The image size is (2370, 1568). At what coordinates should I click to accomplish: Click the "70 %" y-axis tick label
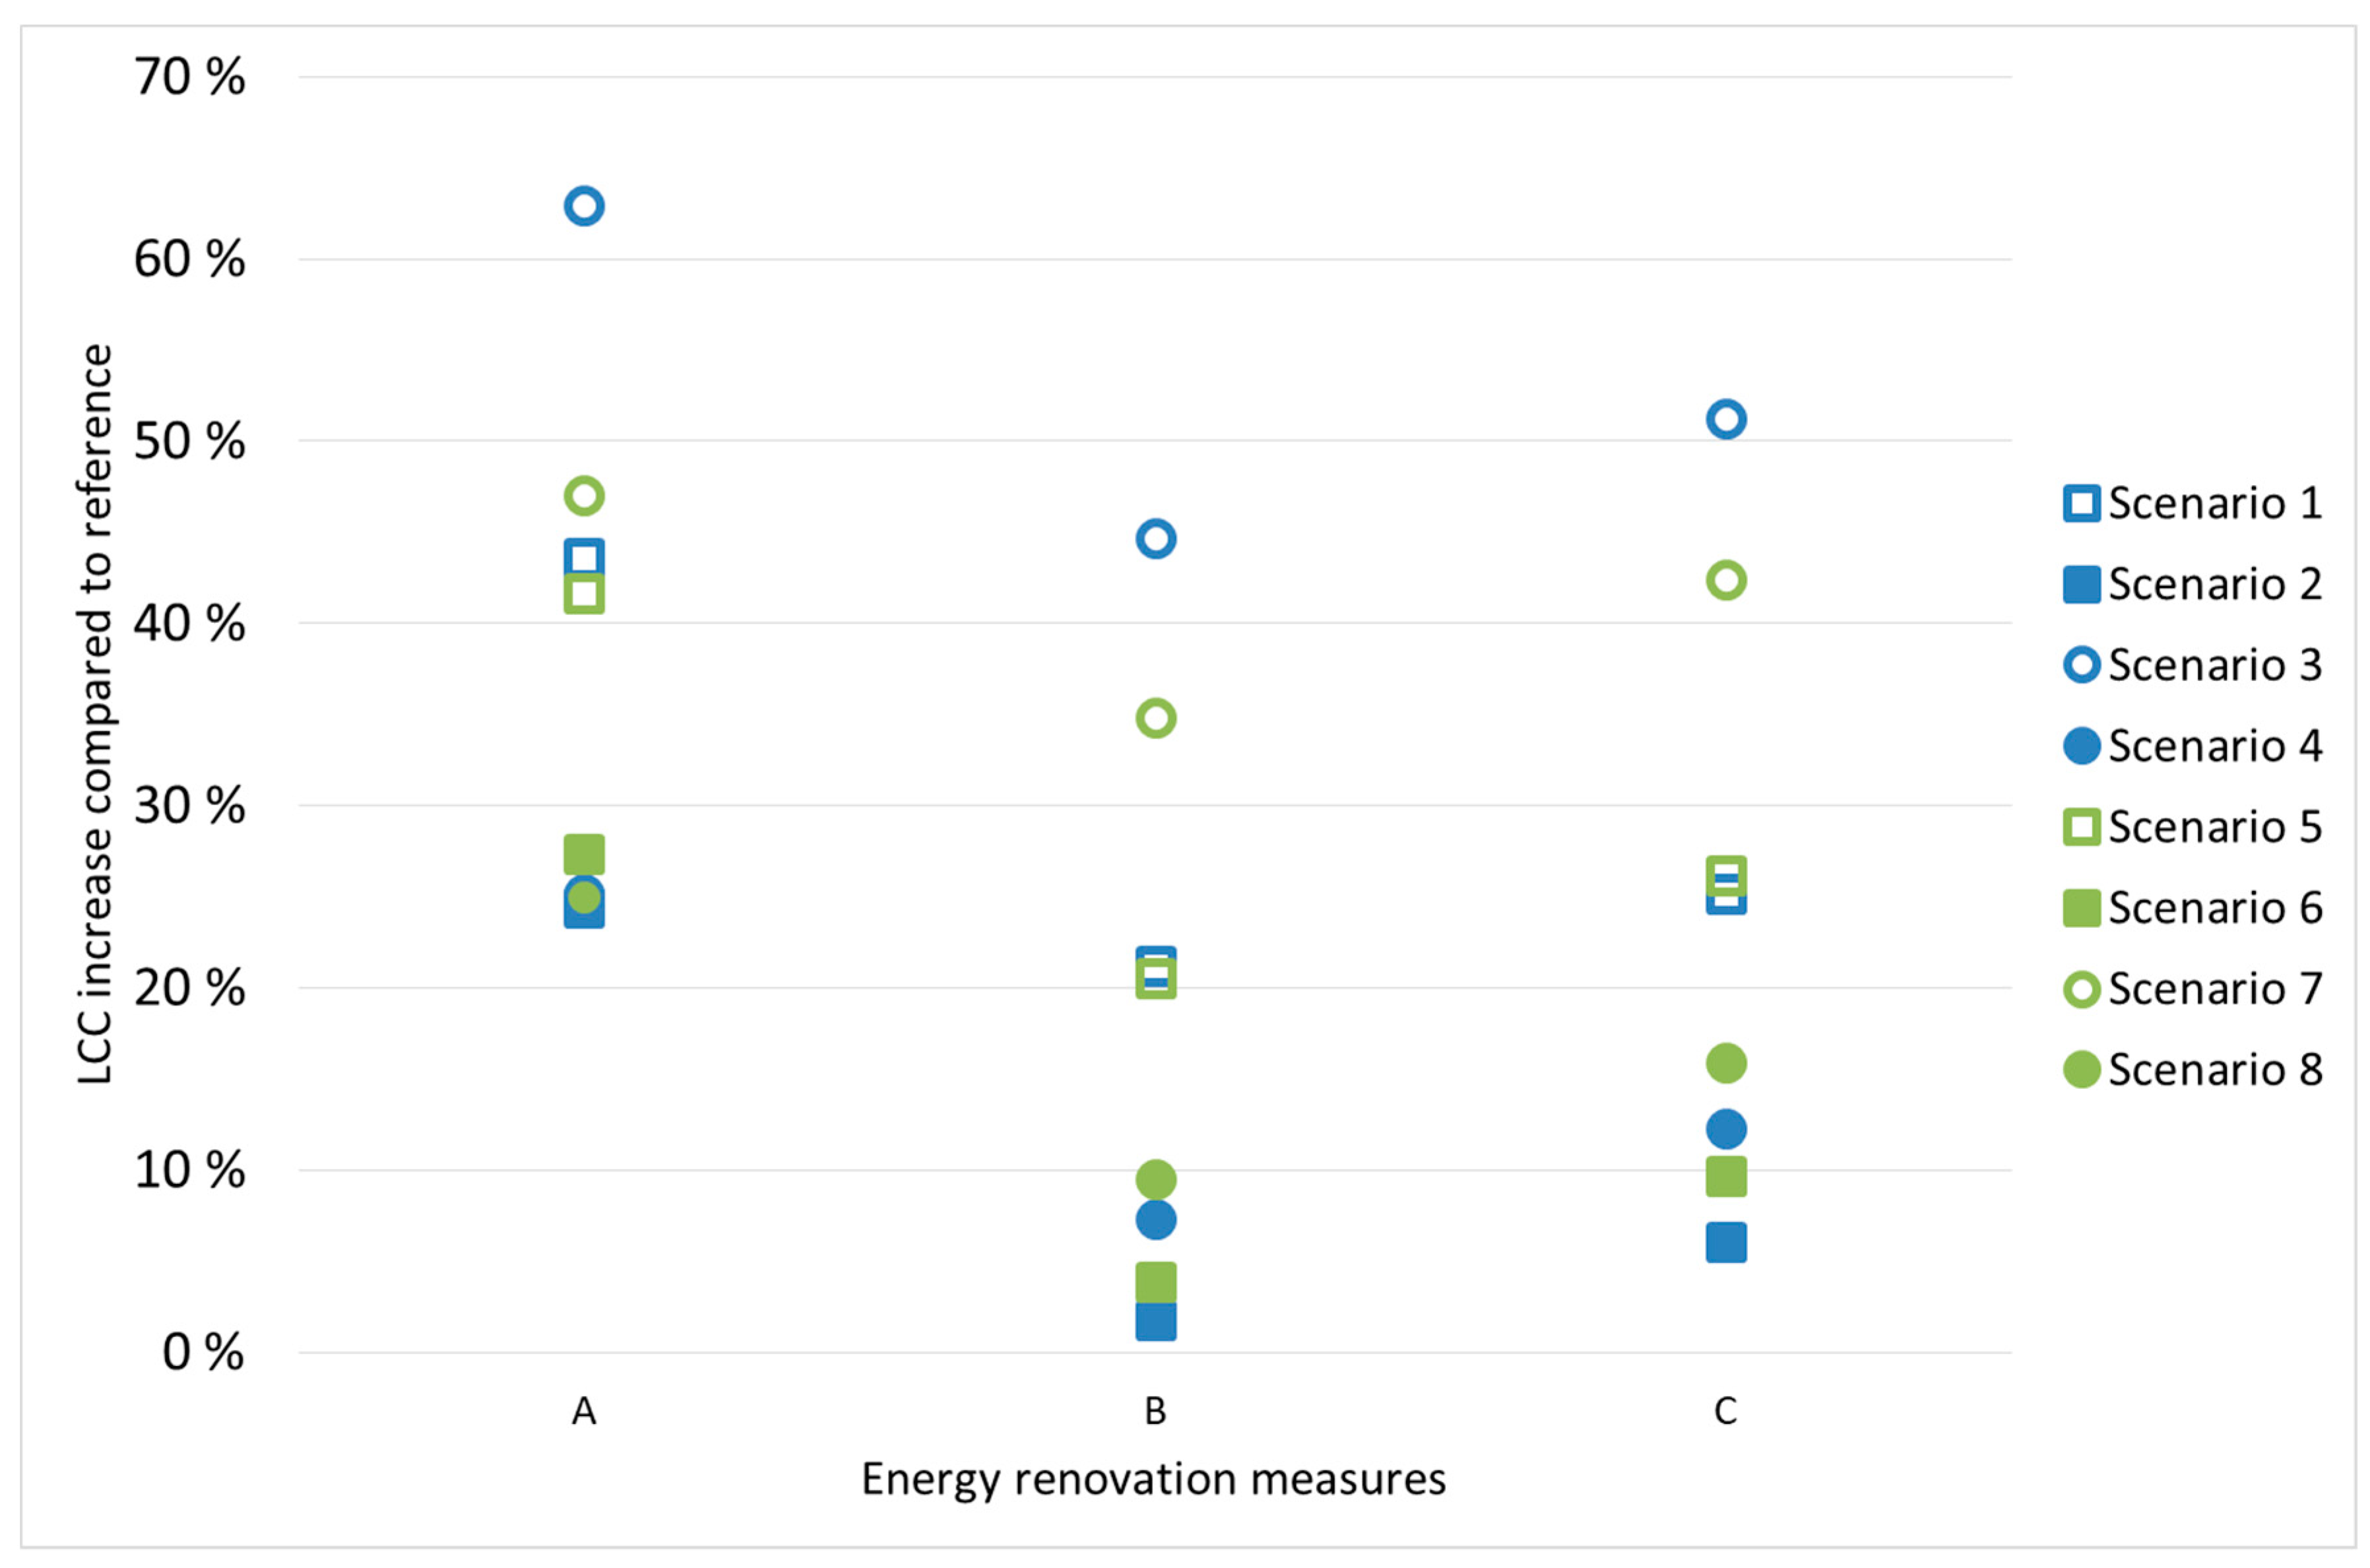coord(189,77)
